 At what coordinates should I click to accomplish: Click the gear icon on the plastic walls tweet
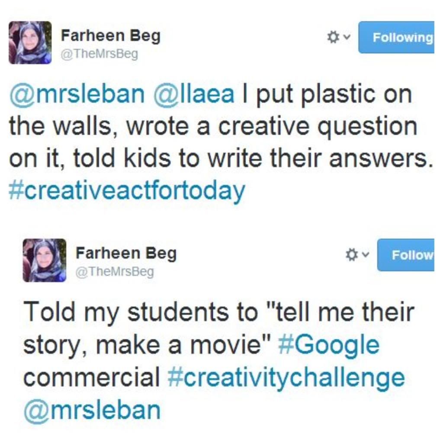point(333,38)
